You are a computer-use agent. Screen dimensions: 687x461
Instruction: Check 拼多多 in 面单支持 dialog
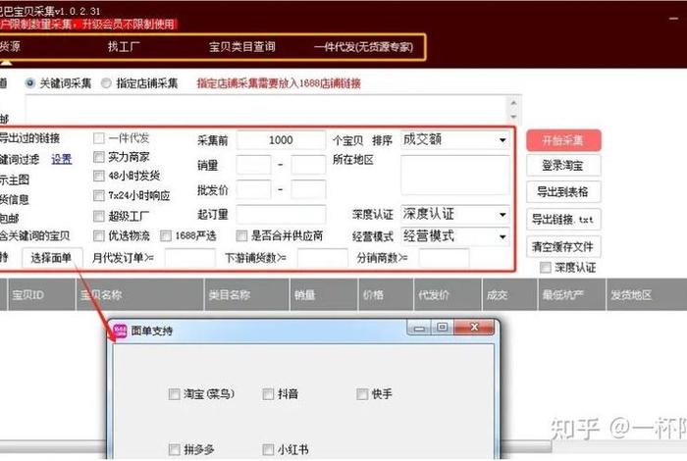175,449
